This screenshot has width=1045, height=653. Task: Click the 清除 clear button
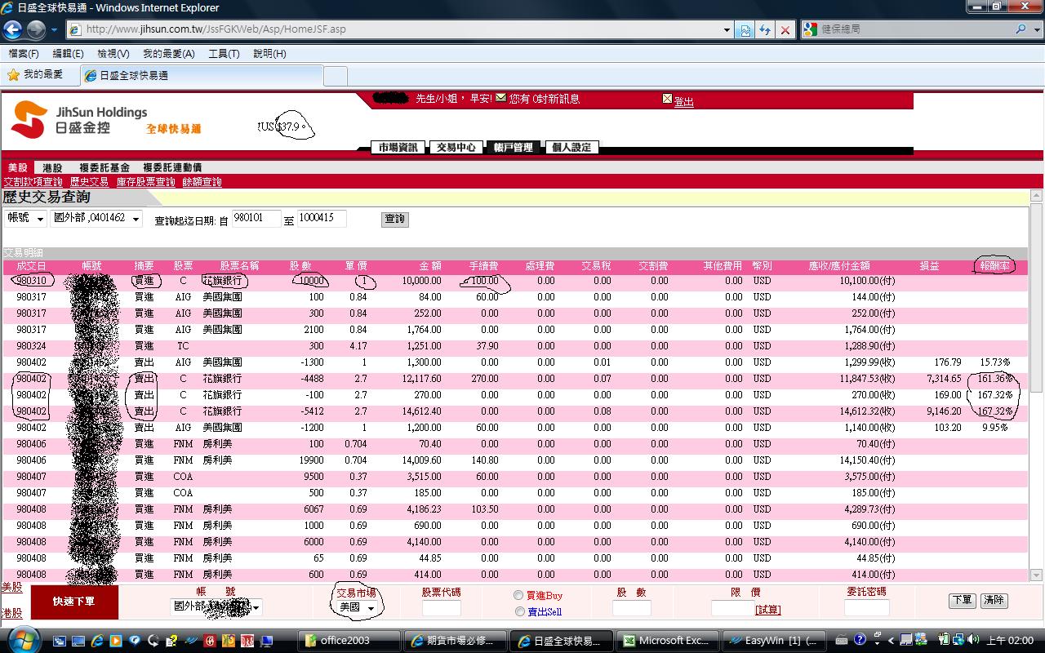coord(994,600)
